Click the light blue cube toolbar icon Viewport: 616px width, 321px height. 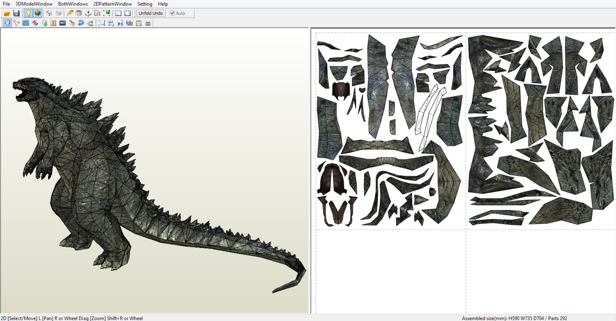tap(58, 13)
